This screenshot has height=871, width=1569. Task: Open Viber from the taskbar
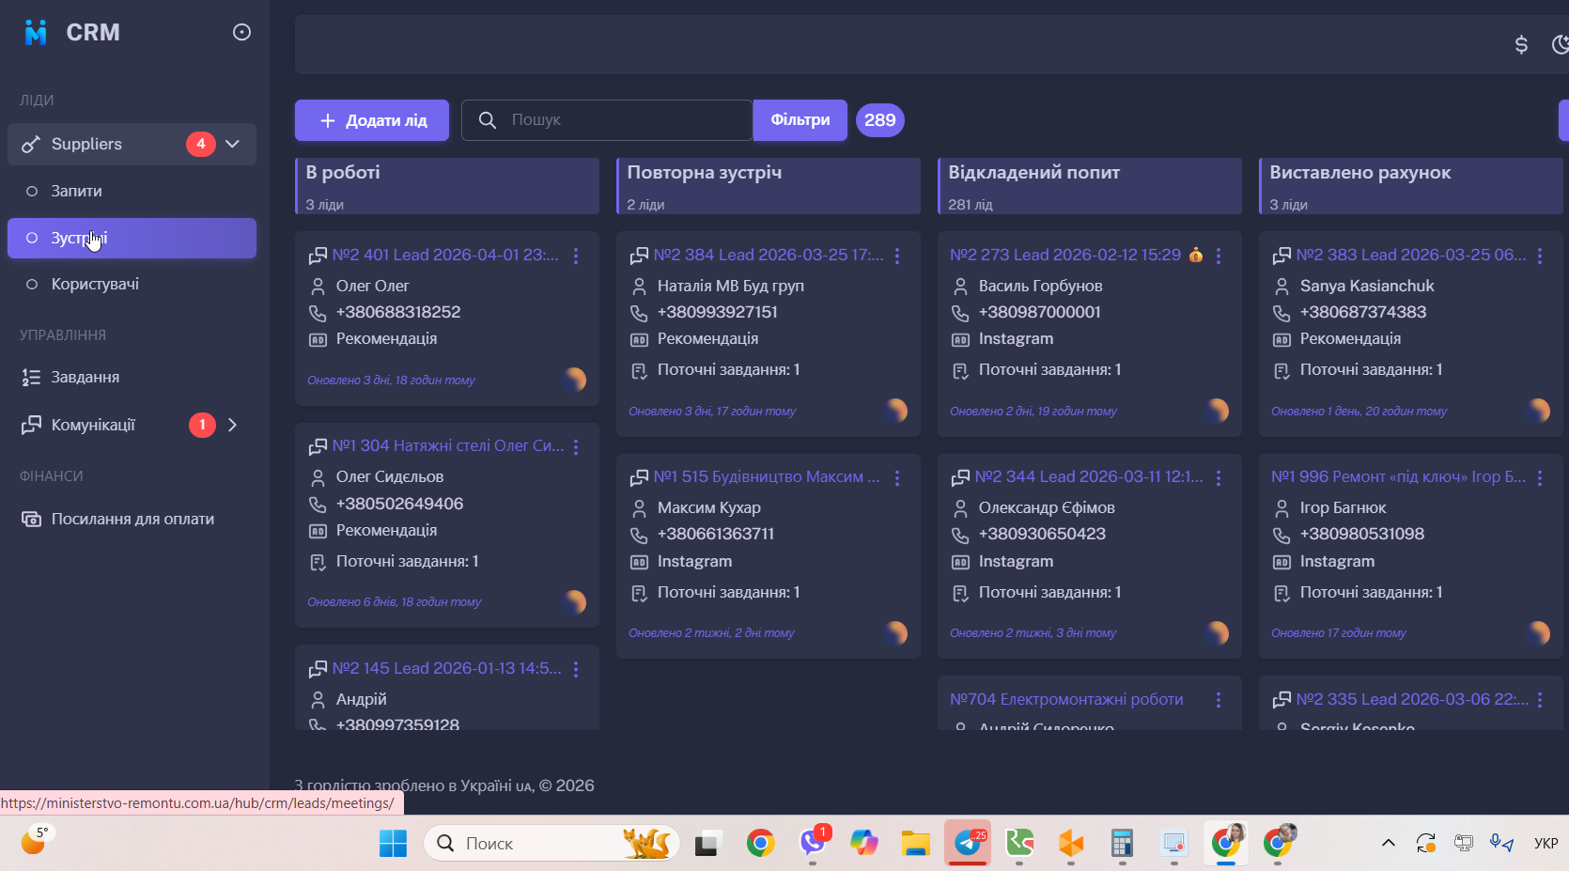pos(814,842)
